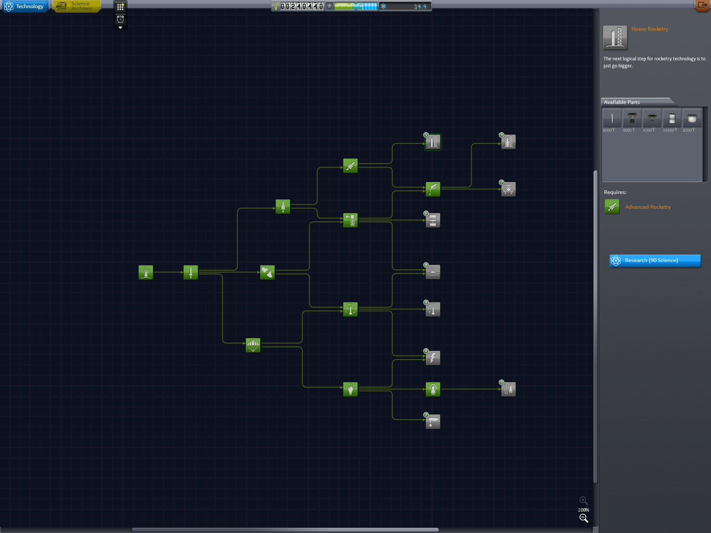This screenshot has height=533, width=711.
Task: Select the large engine part costing 9000
Action: [632, 118]
